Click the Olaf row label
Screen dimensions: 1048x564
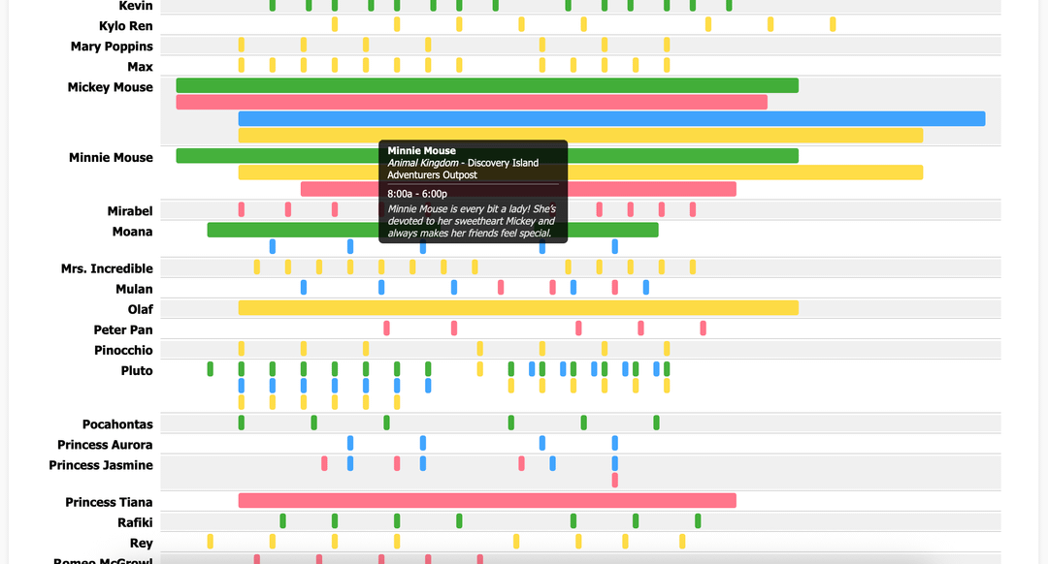141,309
